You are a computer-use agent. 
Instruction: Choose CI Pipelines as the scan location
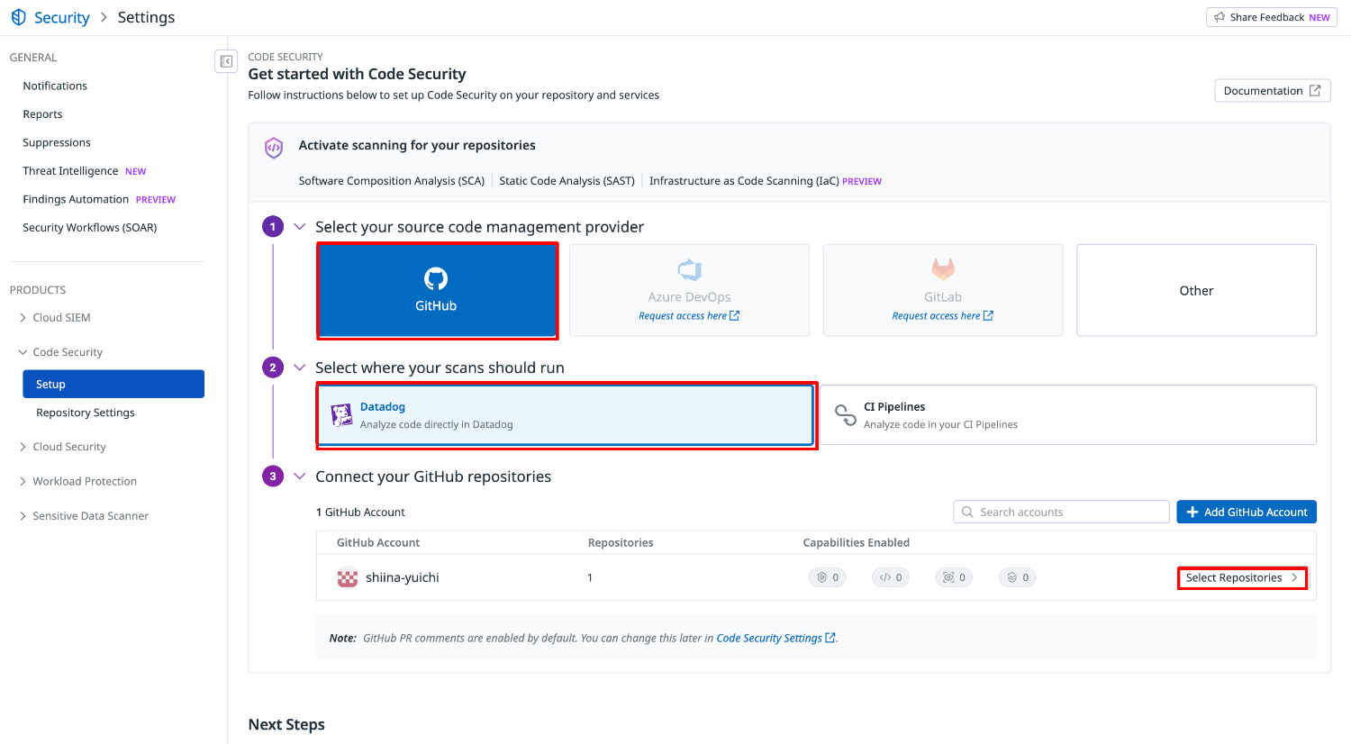click(1069, 415)
